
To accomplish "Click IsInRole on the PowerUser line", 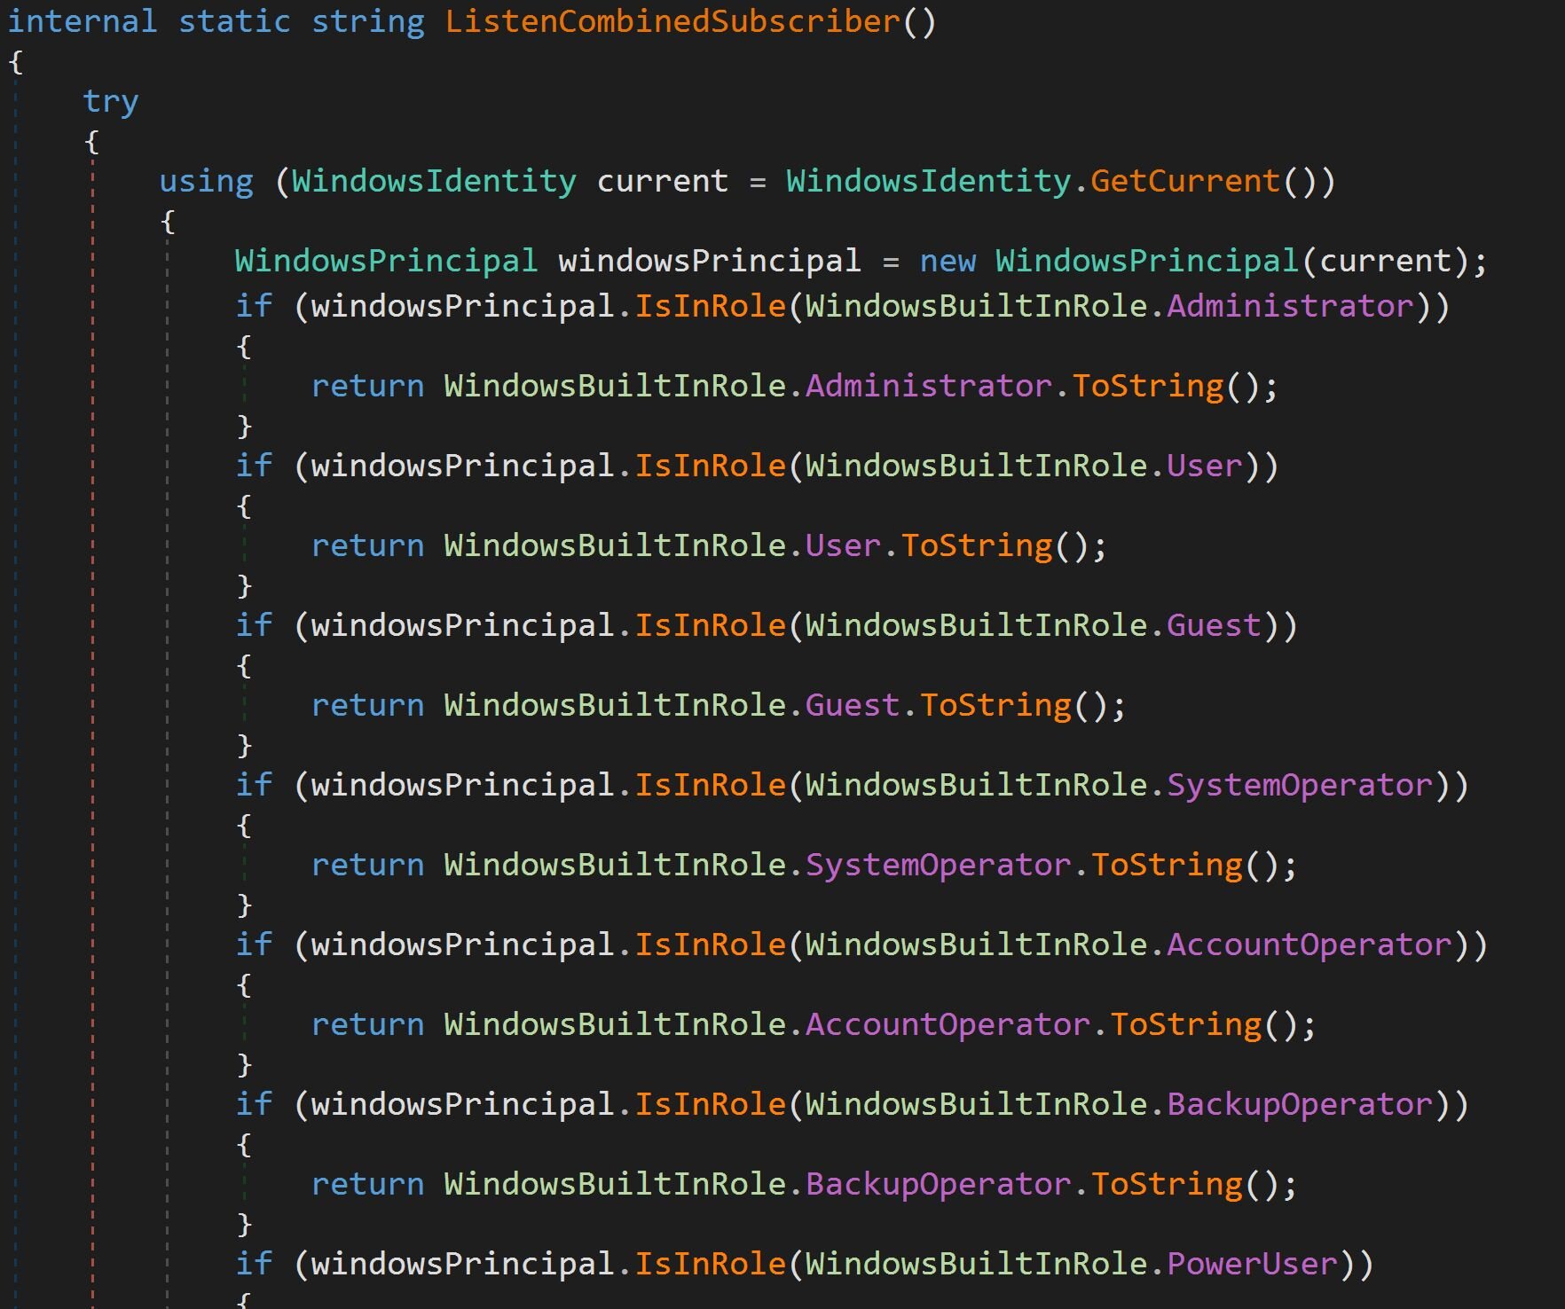I will (710, 1264).
